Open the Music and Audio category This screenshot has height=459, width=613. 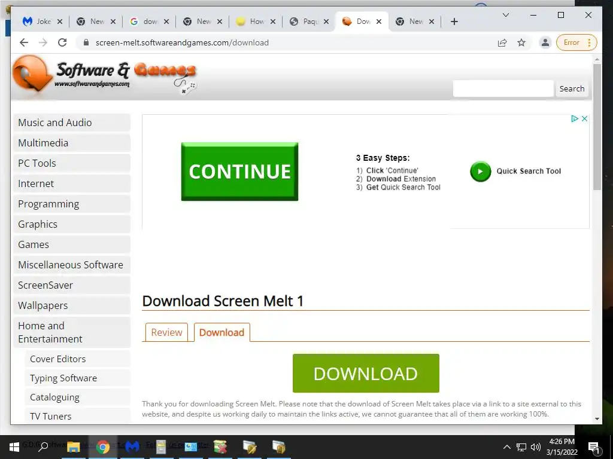point(72,123)
